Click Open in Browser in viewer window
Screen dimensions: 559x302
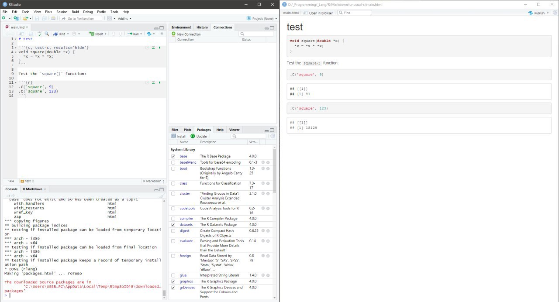tap(318, 13)
